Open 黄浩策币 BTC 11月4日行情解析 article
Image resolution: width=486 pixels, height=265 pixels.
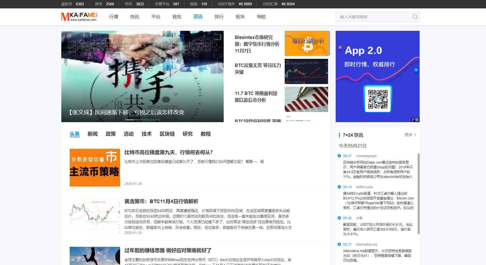(161, 201)
